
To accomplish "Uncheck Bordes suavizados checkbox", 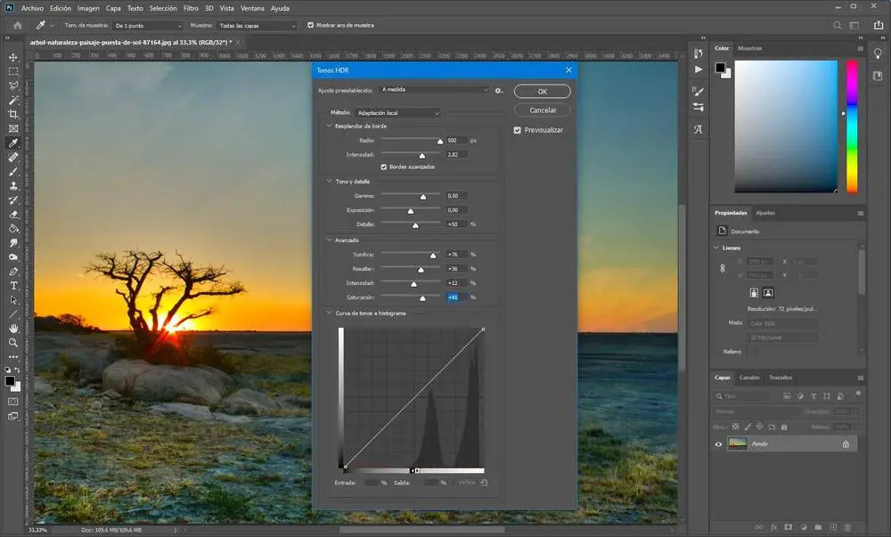I will click(384, 167).
